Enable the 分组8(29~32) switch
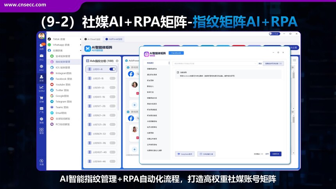The width and height of the screenshot is (336, 189). pyautogui.click(x=112, y=134)
